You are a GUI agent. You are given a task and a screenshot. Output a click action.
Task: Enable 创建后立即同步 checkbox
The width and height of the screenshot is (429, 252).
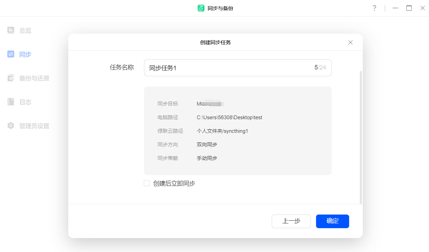147,183
